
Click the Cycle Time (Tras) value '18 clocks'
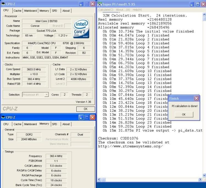point(56,180)
